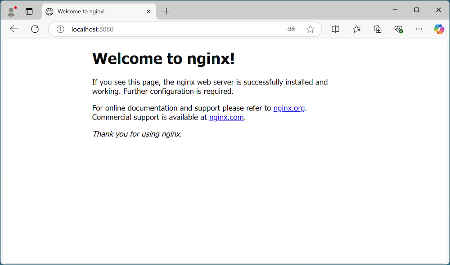
Task: Add this page to favorites star
Action: (310, 29)
